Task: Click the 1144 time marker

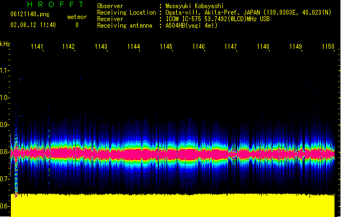Action: [x=133, y=47]
